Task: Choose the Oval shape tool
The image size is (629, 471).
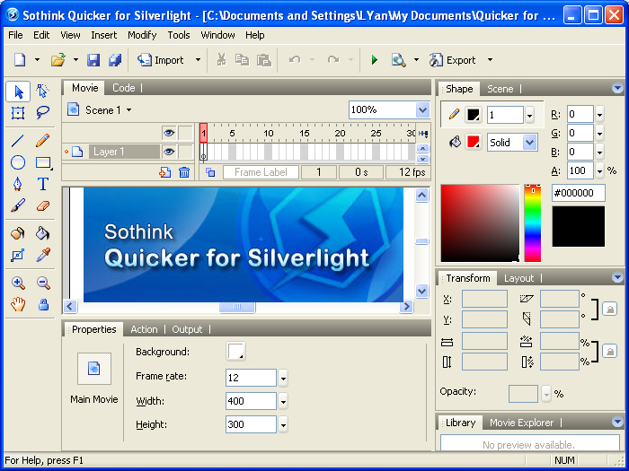Action: (x=18, y=162)
